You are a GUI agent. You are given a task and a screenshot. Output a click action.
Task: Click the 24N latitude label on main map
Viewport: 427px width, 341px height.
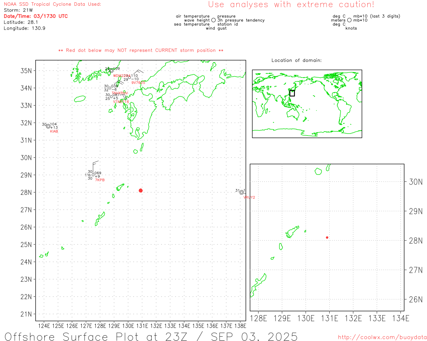(x=26, y=262)
